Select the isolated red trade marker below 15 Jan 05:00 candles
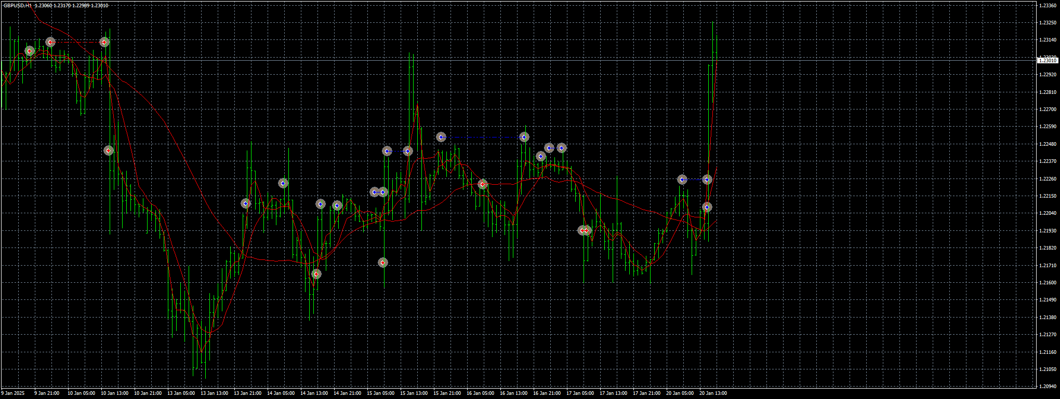Screen dimensions: 1060x399 point(383,263)
